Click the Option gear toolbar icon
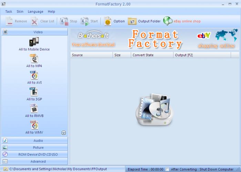 pos(108,21)
